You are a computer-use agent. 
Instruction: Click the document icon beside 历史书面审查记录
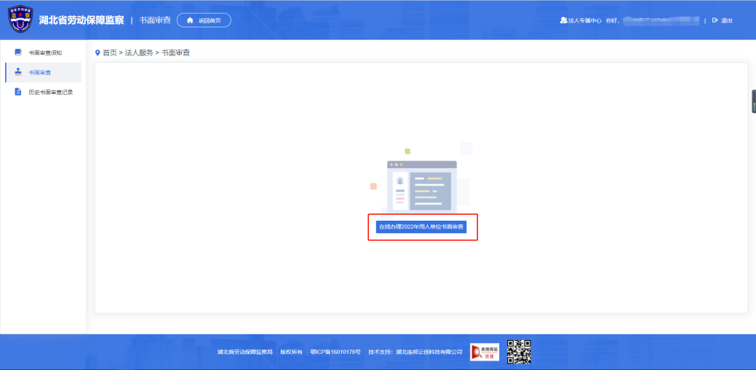18,92
